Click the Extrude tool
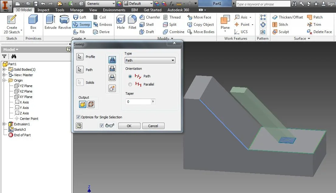This screenshot has height=193, width=336. click(x=50, y=22)
